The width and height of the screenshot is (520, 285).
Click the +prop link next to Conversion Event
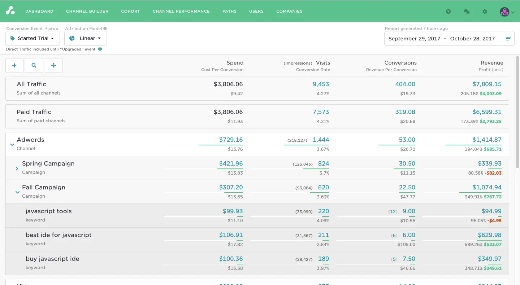(52, 28)
